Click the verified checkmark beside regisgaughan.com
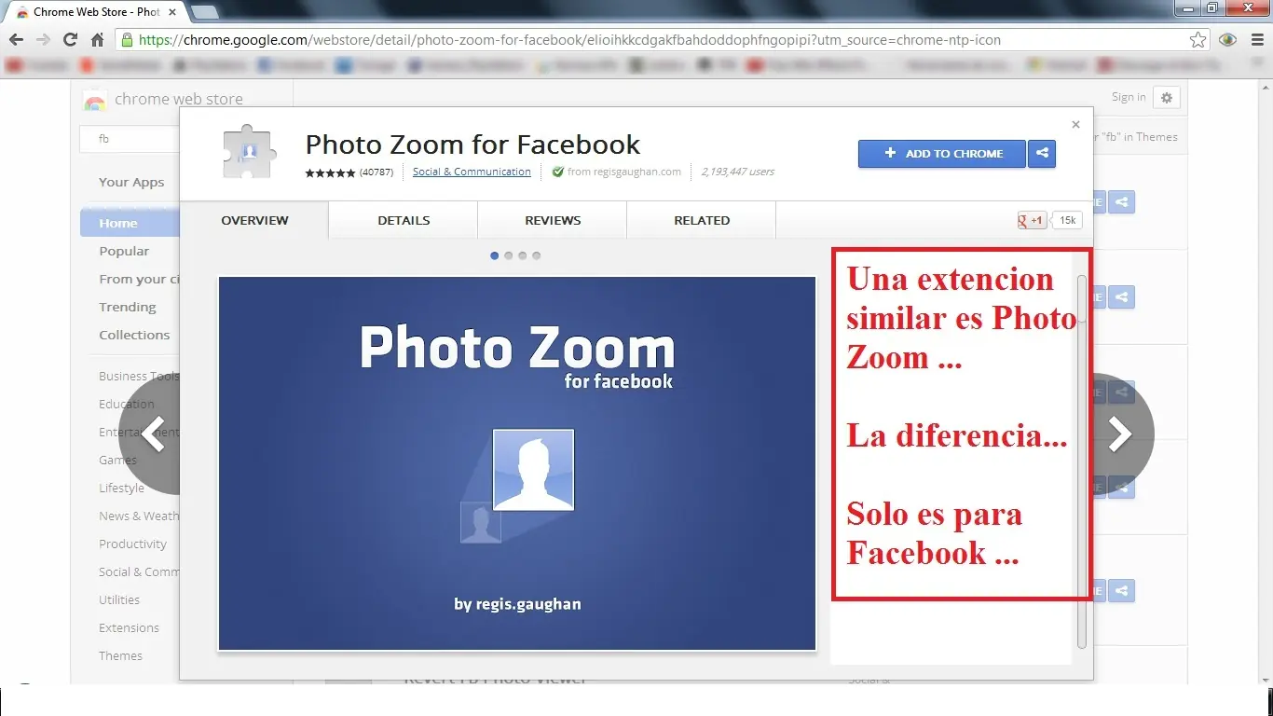This screenshot has height=716, width=1273. click(x=557, y=172)
